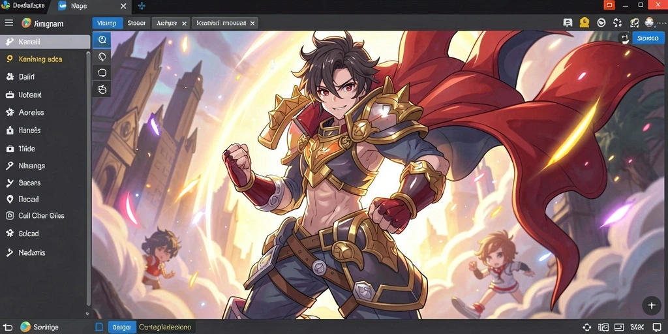Click the crosshair target icon in status bar

point(586,327)
